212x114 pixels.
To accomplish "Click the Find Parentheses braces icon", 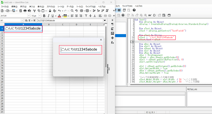I will coord(154,15).
